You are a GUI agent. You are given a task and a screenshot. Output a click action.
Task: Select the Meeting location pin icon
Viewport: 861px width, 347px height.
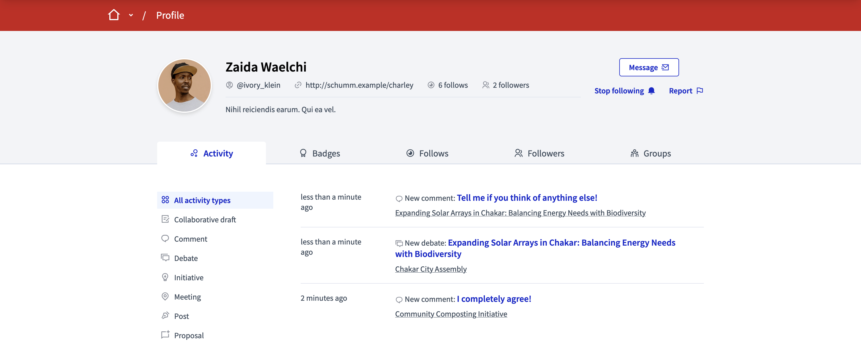165,296
